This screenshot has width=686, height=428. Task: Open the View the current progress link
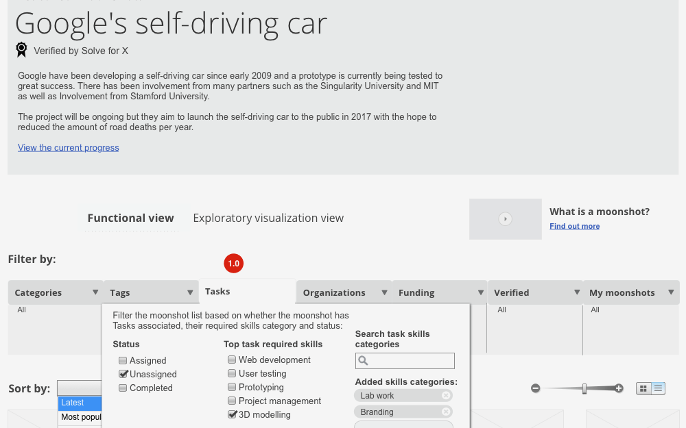pos(69,147)
